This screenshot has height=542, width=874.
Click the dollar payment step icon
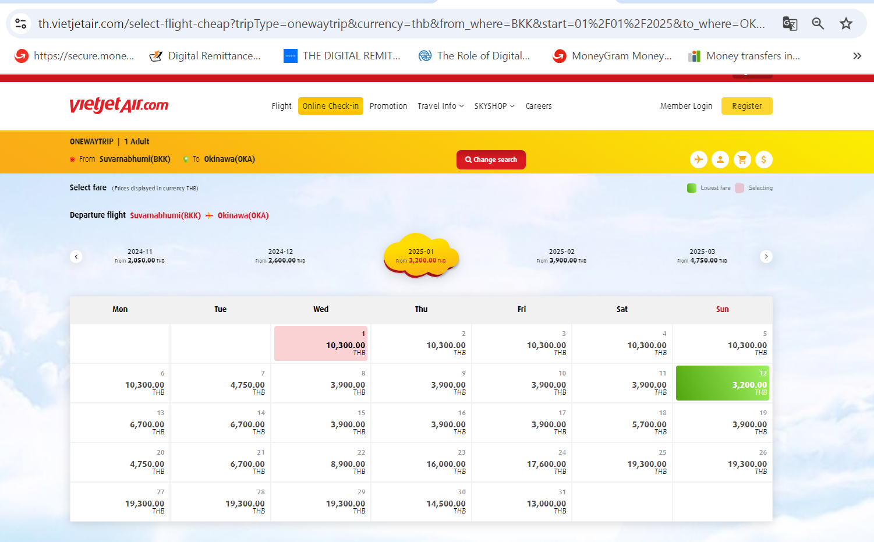[764, 160]
